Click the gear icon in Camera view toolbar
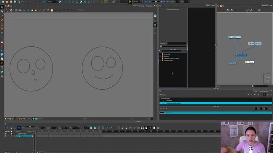Viewport: 273px width, 153px height. (12, 10)
